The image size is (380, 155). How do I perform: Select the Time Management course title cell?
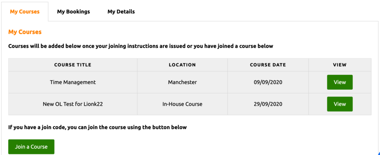[x=73, y=82]
